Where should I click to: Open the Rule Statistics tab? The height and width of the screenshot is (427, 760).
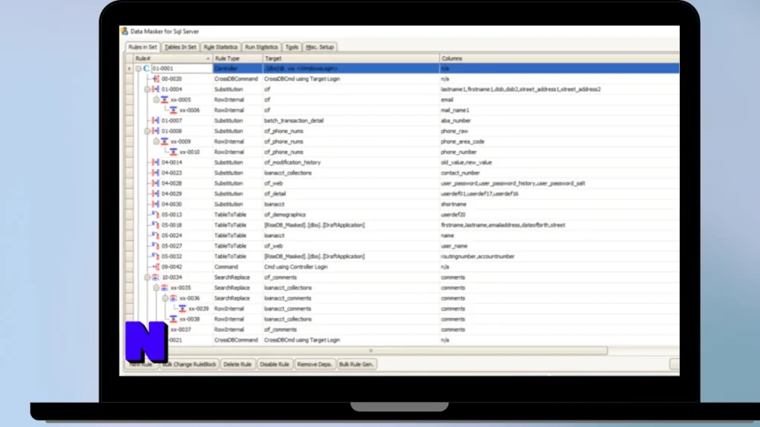[x=220, y=47]
